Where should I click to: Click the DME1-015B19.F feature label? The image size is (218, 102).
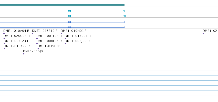45,31
